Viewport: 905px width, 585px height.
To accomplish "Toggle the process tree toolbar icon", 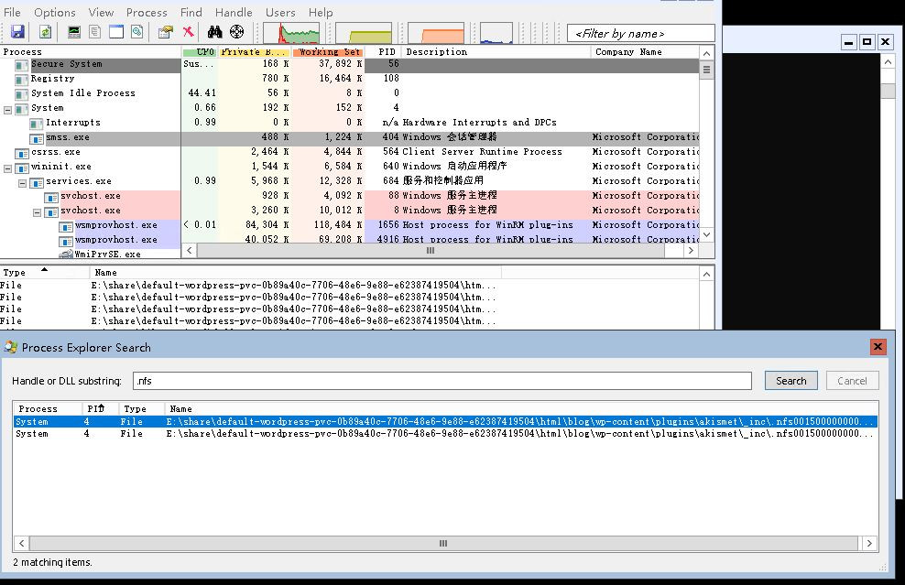I will point(94,32).
